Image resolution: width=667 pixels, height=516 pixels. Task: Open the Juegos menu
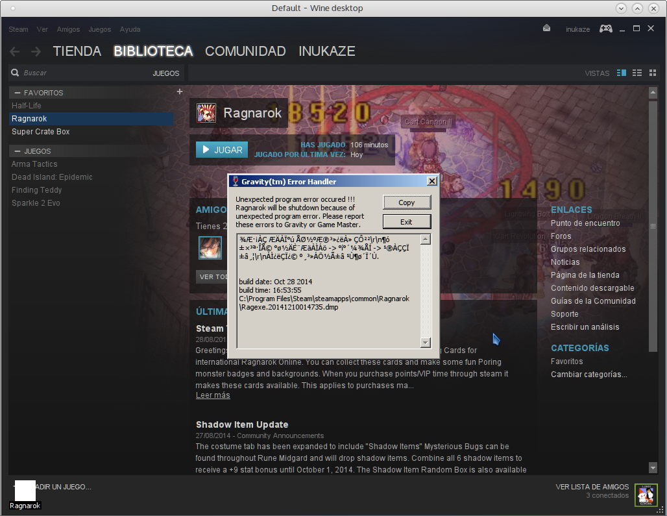(99, 29)
